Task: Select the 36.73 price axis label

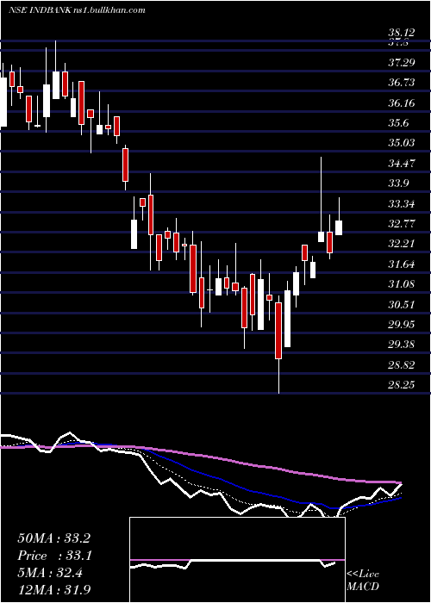Action: click(x=402, y=83)
